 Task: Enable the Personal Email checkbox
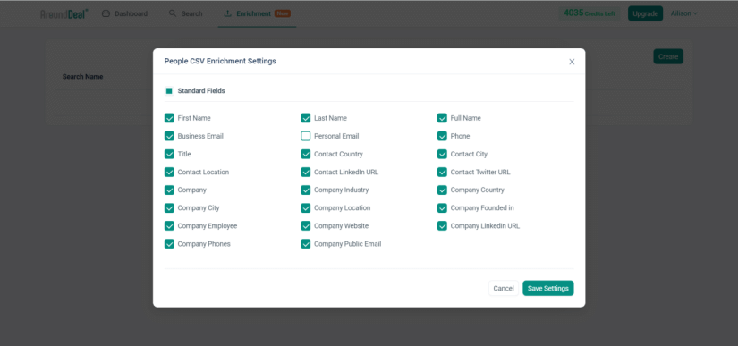305,136
